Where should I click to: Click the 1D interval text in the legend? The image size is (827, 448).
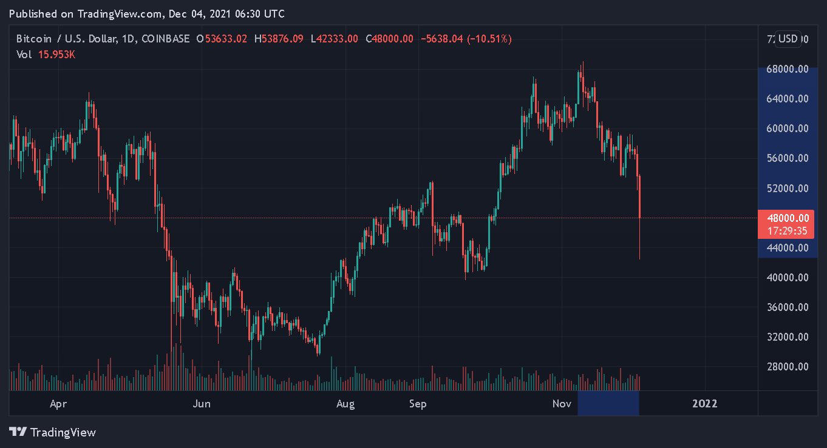click(128, 39)
